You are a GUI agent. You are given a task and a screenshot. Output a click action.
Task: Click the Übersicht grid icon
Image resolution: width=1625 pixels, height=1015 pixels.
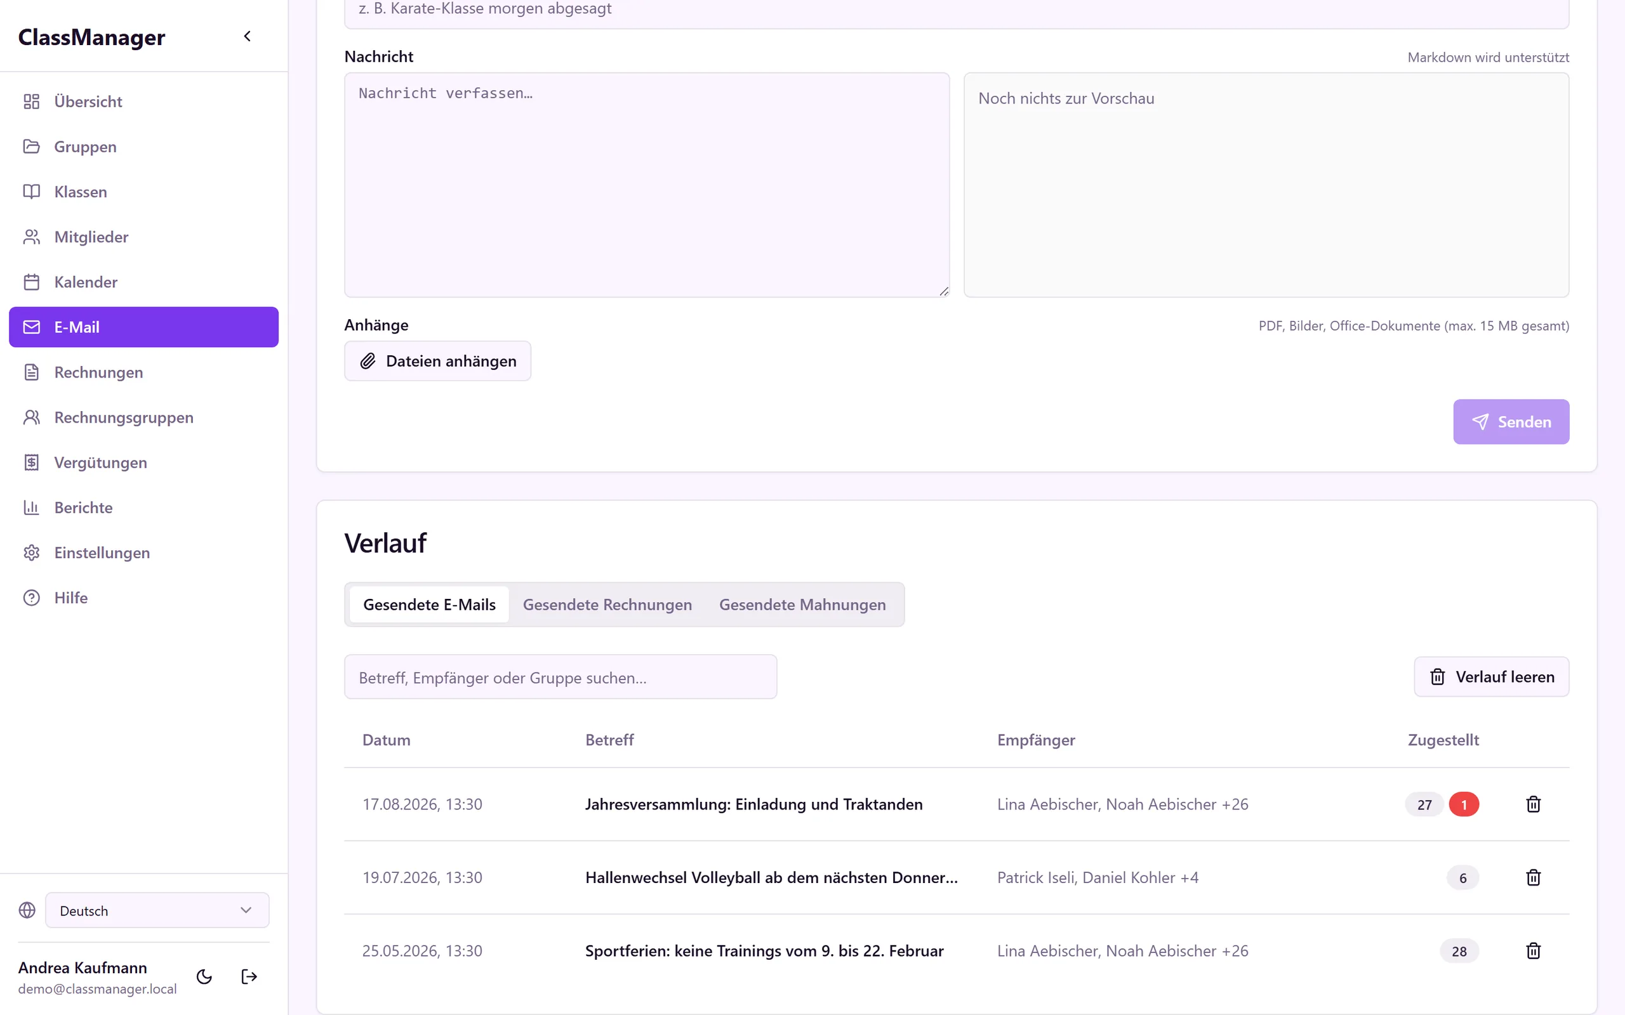32,101
